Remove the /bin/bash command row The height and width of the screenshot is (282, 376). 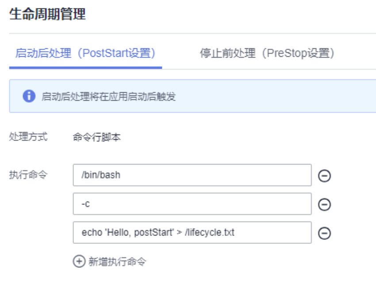point(324,176)
